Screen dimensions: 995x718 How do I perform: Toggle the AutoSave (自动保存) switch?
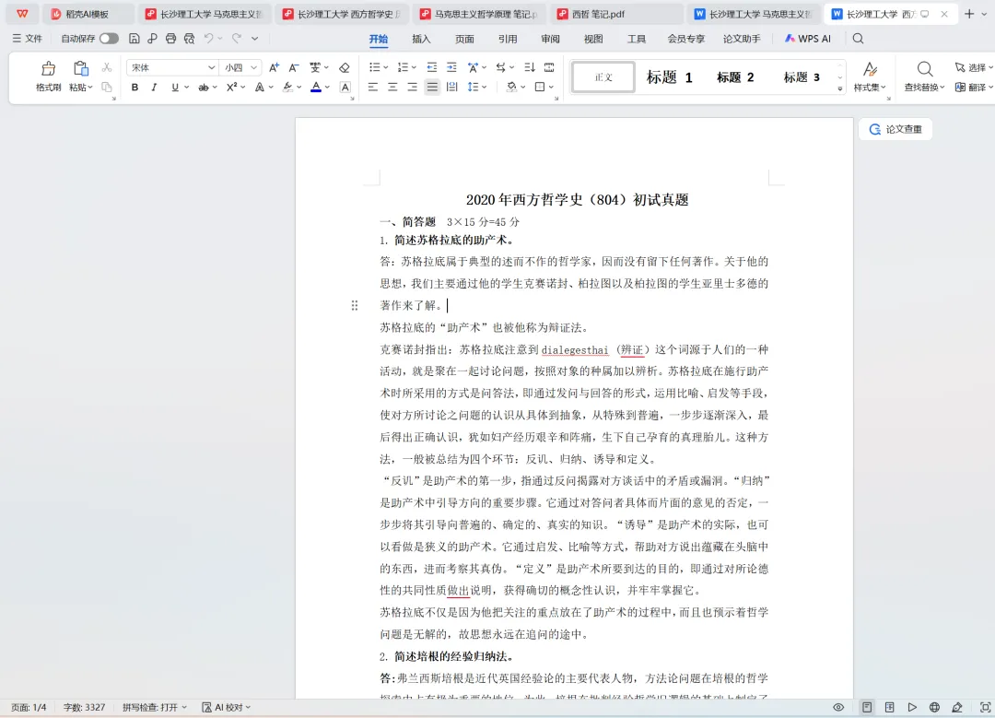tap(109, 39)
